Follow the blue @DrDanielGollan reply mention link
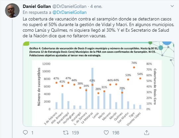This screenshot has width=179, height=138. coord(70,12)
